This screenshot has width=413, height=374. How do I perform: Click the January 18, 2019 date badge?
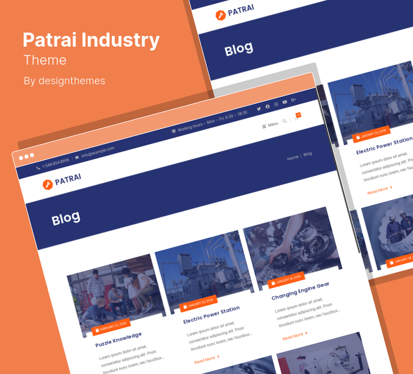286,280
